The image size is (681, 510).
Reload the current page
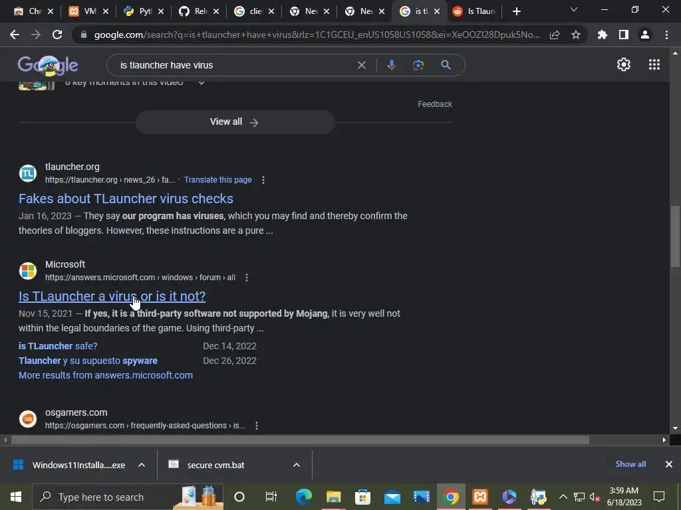click(57, 35)
